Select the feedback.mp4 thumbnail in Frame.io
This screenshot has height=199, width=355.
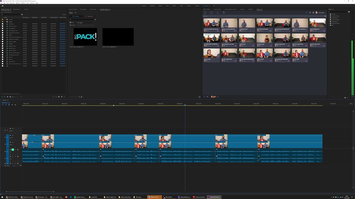pos(265,40)
